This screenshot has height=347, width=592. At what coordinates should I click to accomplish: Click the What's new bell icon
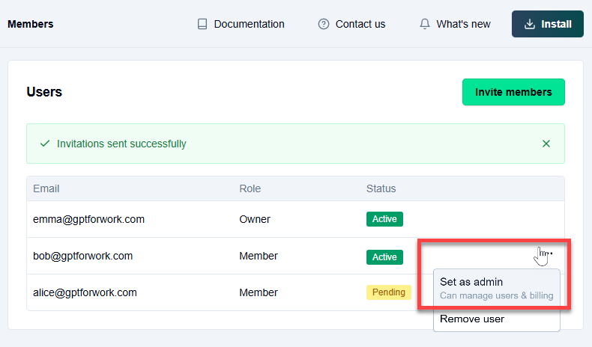tap(425, 24)
